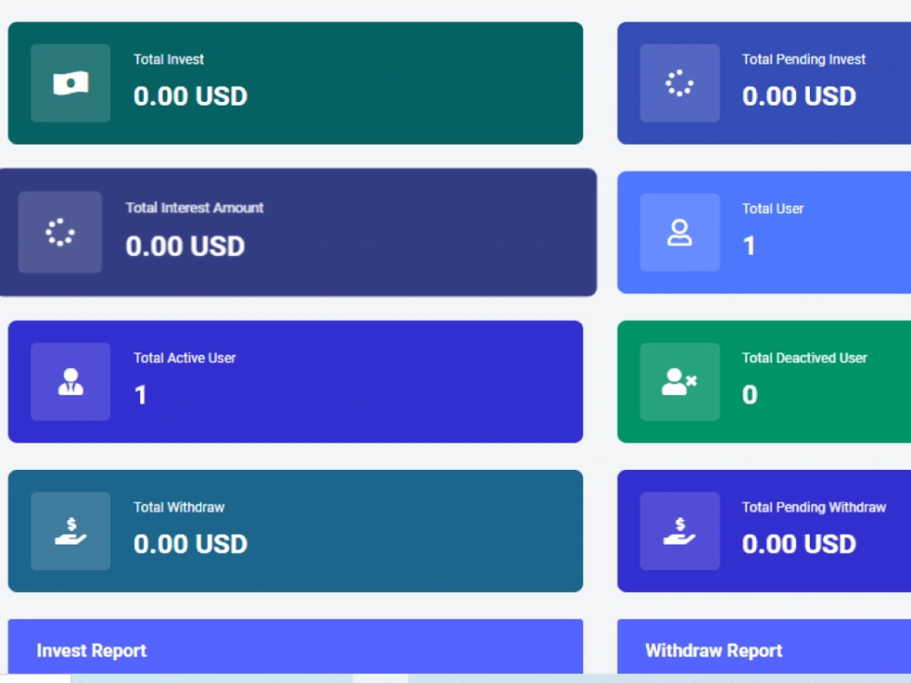Screen dimensions: 911x683
Task: Select the 0.00 USD value under Total Interest Amount
Action: (185, 246)
